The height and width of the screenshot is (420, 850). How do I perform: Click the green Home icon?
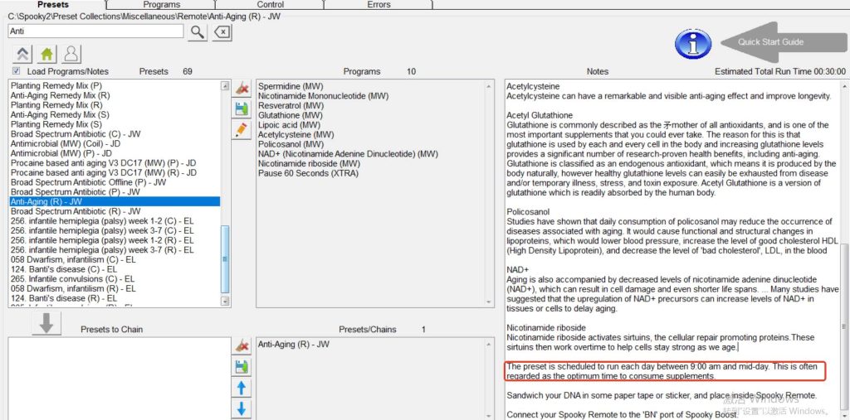pos(47,55)
